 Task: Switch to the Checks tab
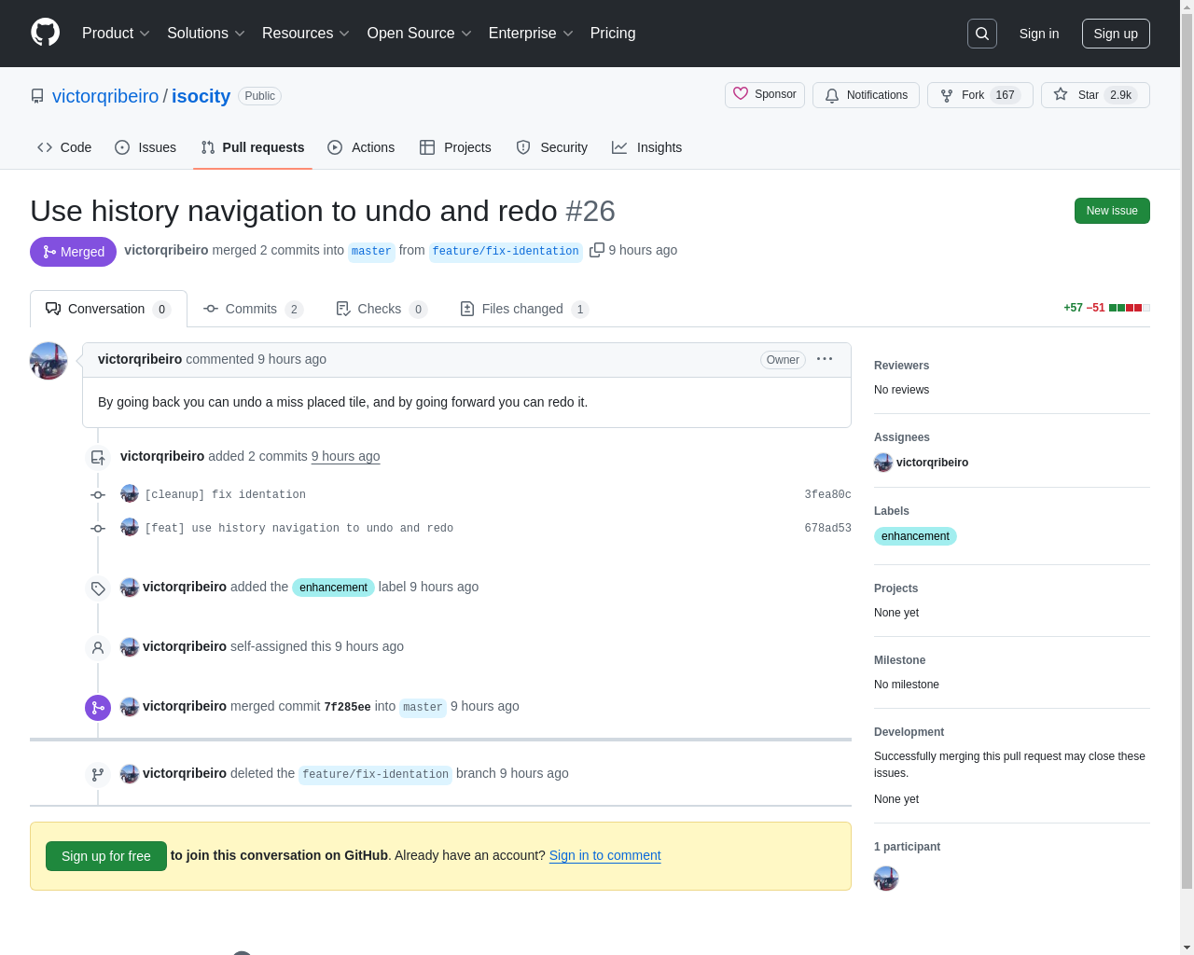381,309
